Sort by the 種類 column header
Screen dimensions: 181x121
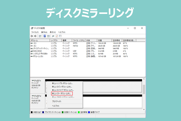67,40
